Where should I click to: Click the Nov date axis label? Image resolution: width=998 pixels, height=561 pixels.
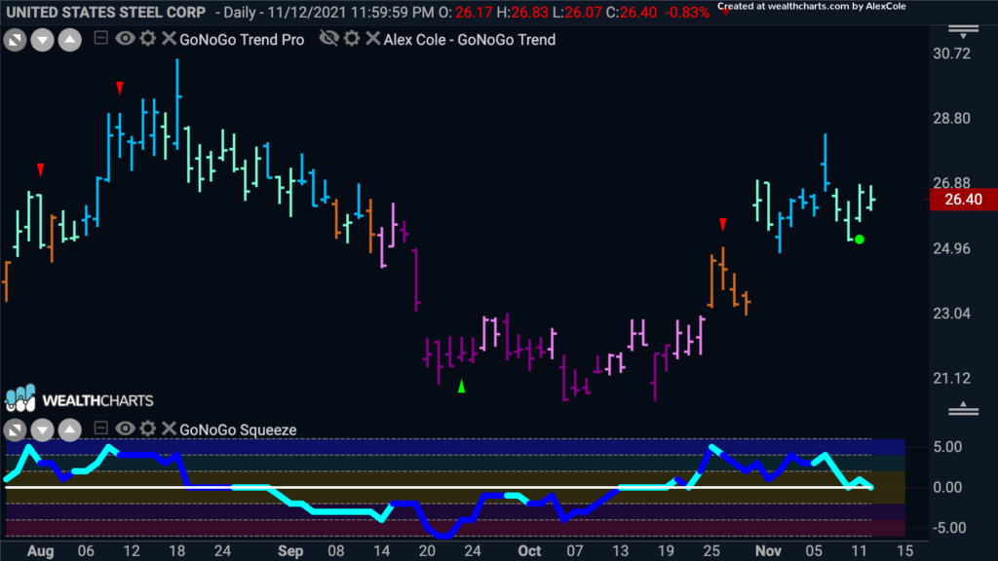pyautogui.click(x=768, y=551)
